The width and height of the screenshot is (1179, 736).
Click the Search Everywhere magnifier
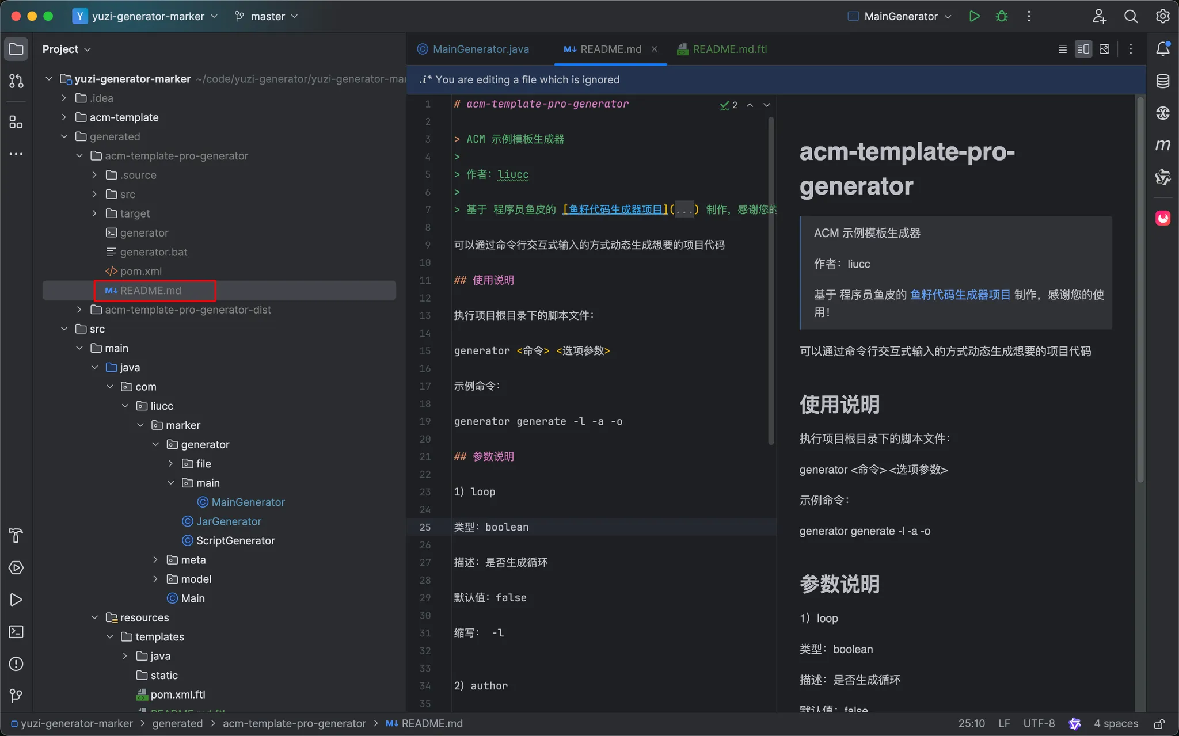click(1131, 16)
